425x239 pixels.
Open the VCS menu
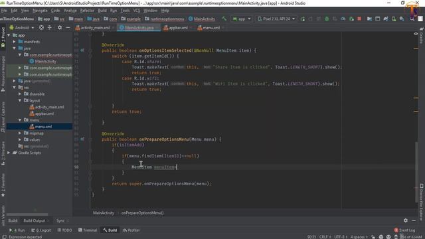pyautogui.click(x=137, y=11)
